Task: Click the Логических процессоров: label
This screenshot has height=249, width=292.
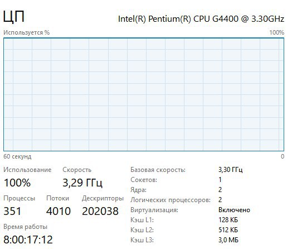Action: 171,200
